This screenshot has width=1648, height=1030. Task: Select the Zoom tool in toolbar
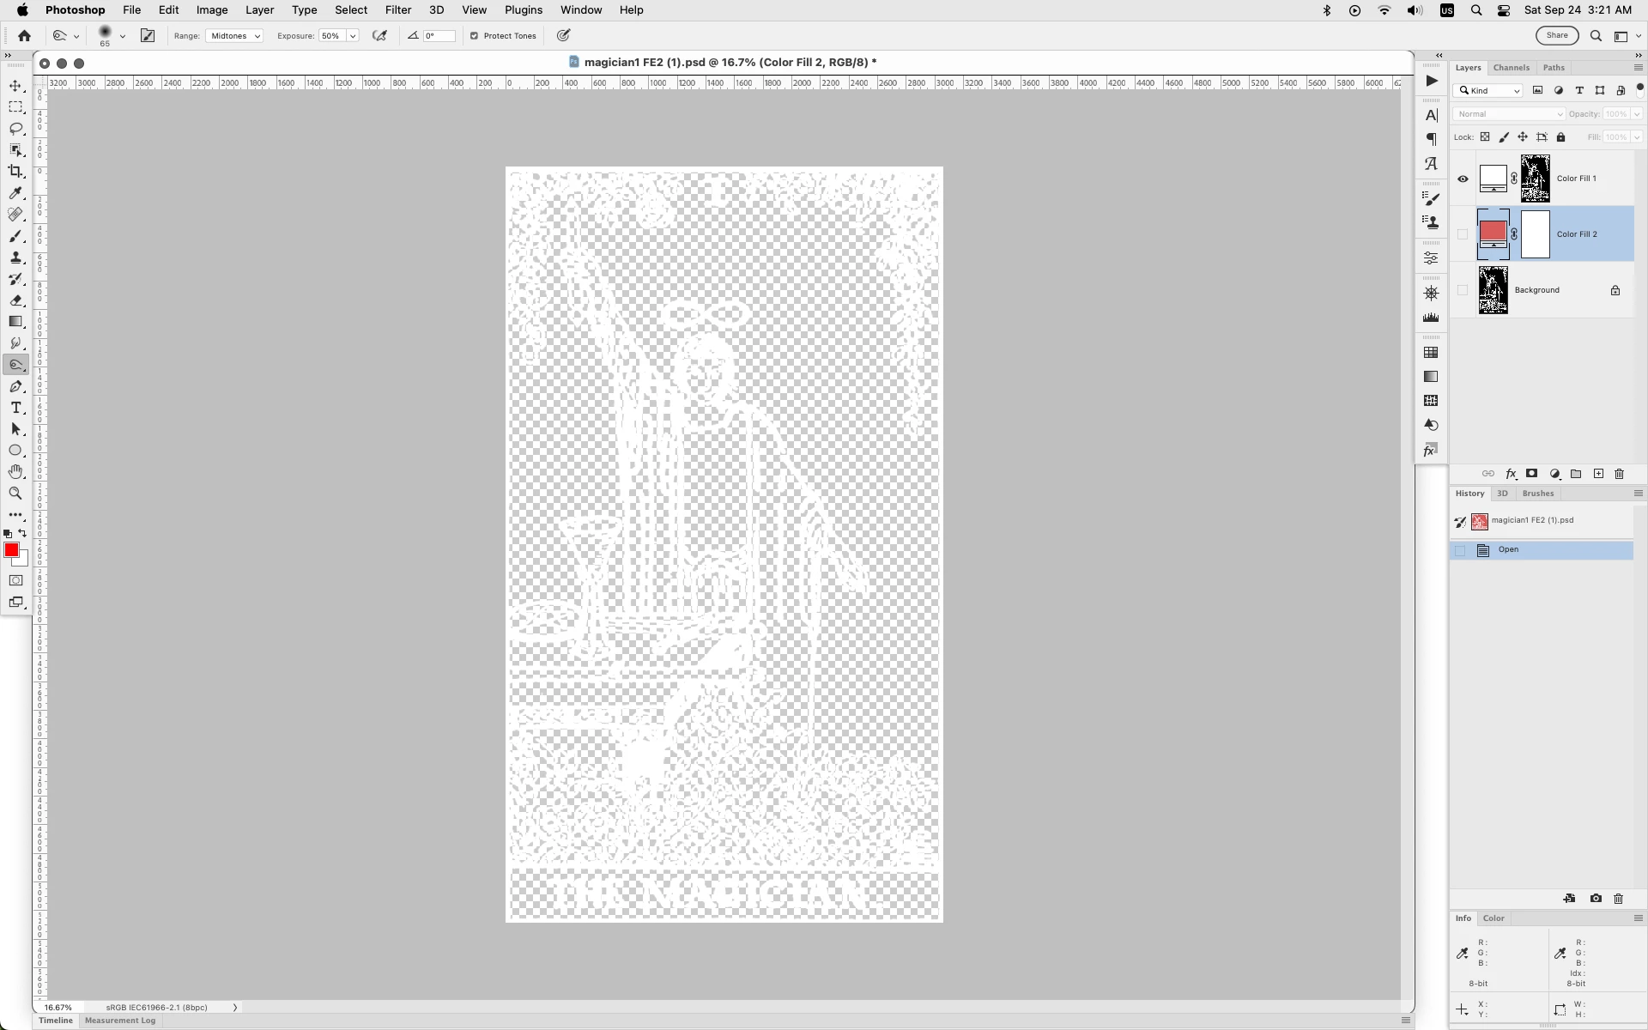[x=15, y=494]
